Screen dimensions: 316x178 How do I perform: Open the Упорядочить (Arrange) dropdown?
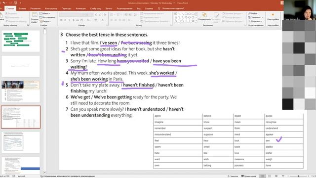tap(204, 17)
